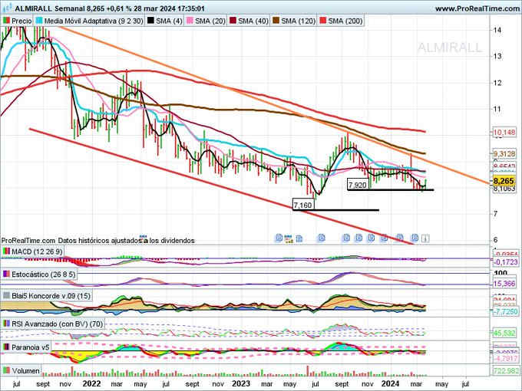
Task: Visit the www.ProRealTime.com link
Action: (x=477, y=8)
